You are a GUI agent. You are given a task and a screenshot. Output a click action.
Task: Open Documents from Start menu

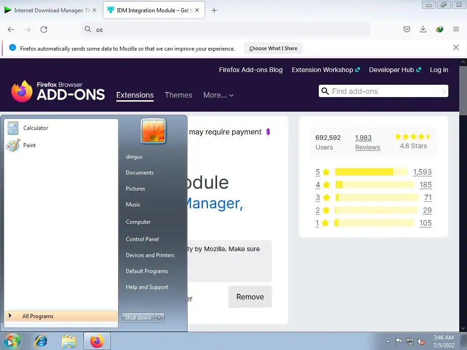click(140, 173)
